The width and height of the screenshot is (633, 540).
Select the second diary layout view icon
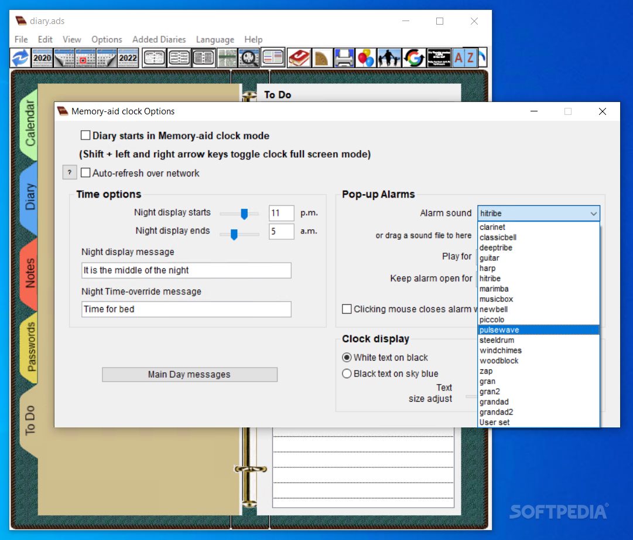[x=179, y=58]
